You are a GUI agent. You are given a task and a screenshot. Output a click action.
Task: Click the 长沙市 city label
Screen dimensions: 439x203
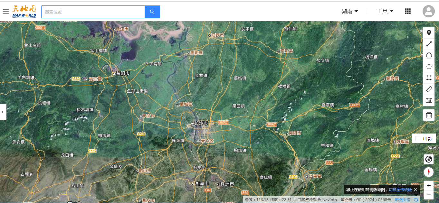(x=201, y=123)
